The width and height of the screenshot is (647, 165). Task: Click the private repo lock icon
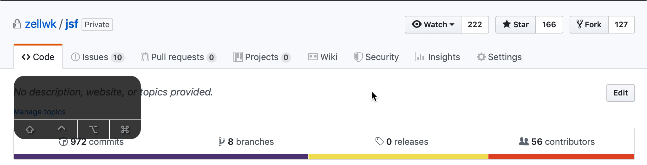[x=17, y=24]
